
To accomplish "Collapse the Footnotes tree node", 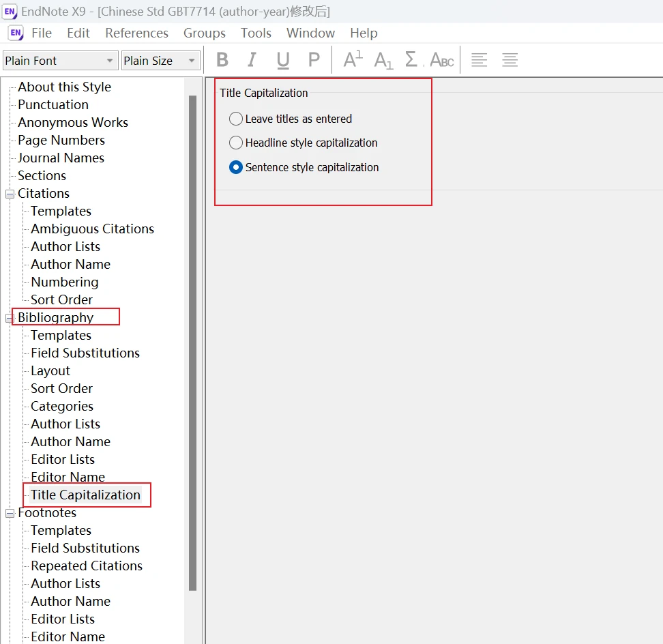I will [x=10, y=513].
